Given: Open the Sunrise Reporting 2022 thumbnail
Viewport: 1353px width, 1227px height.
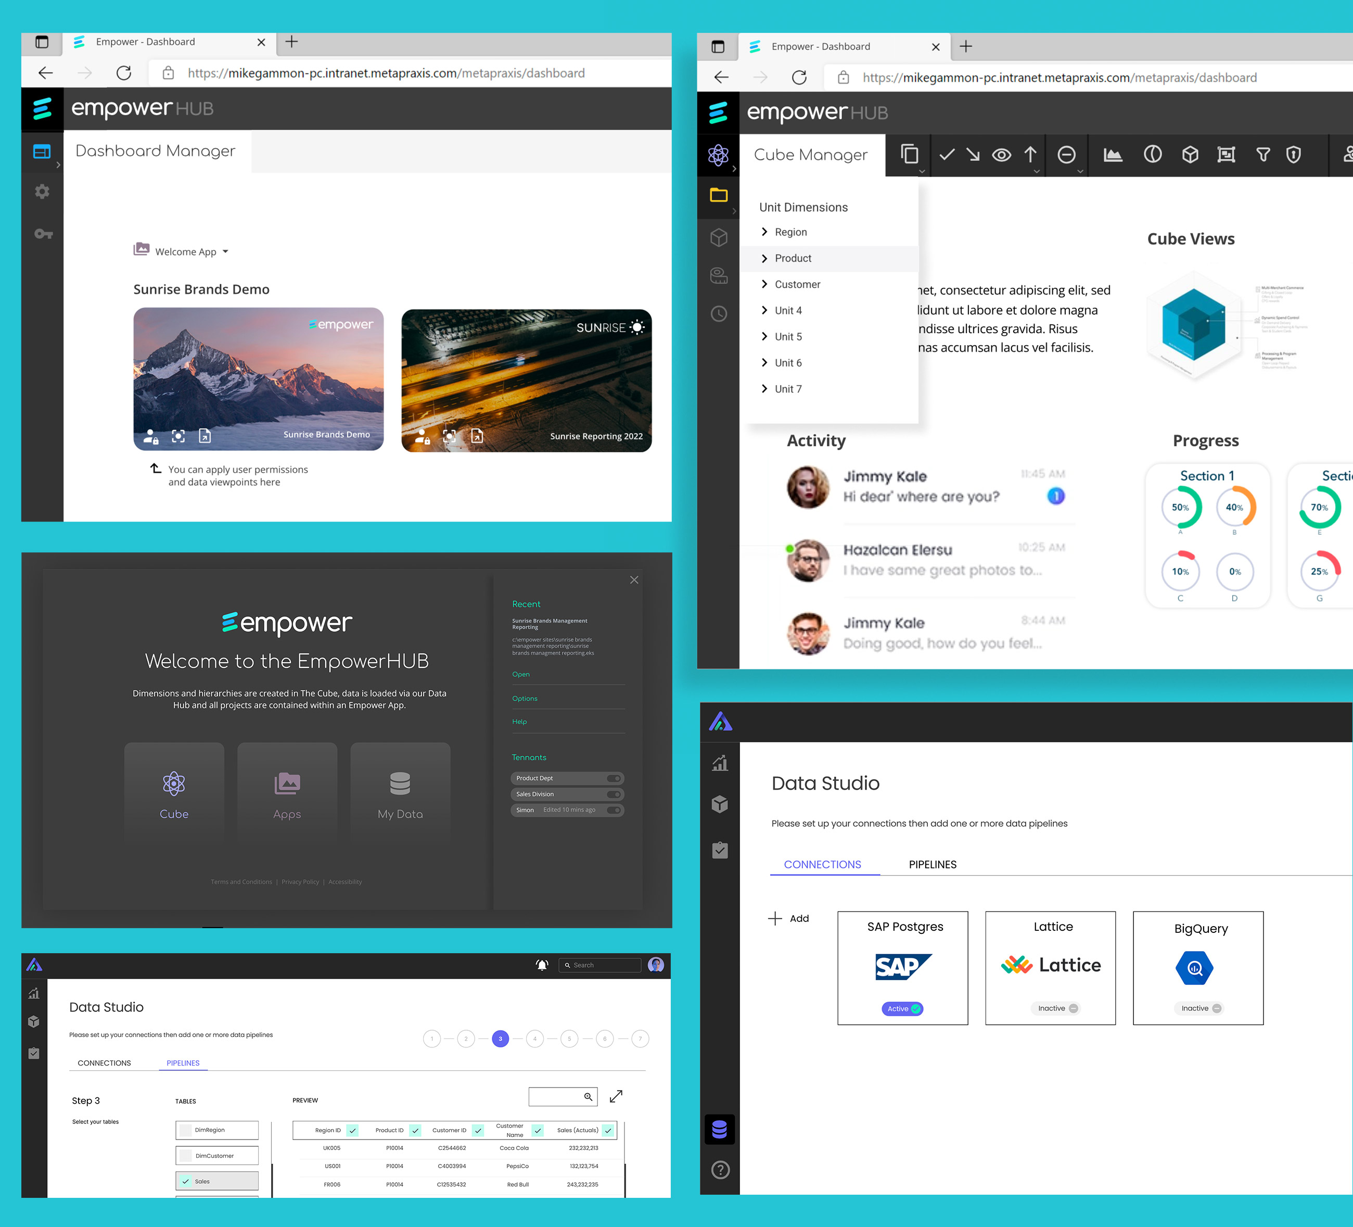Looking at the screenshot, I should (526, 380).
